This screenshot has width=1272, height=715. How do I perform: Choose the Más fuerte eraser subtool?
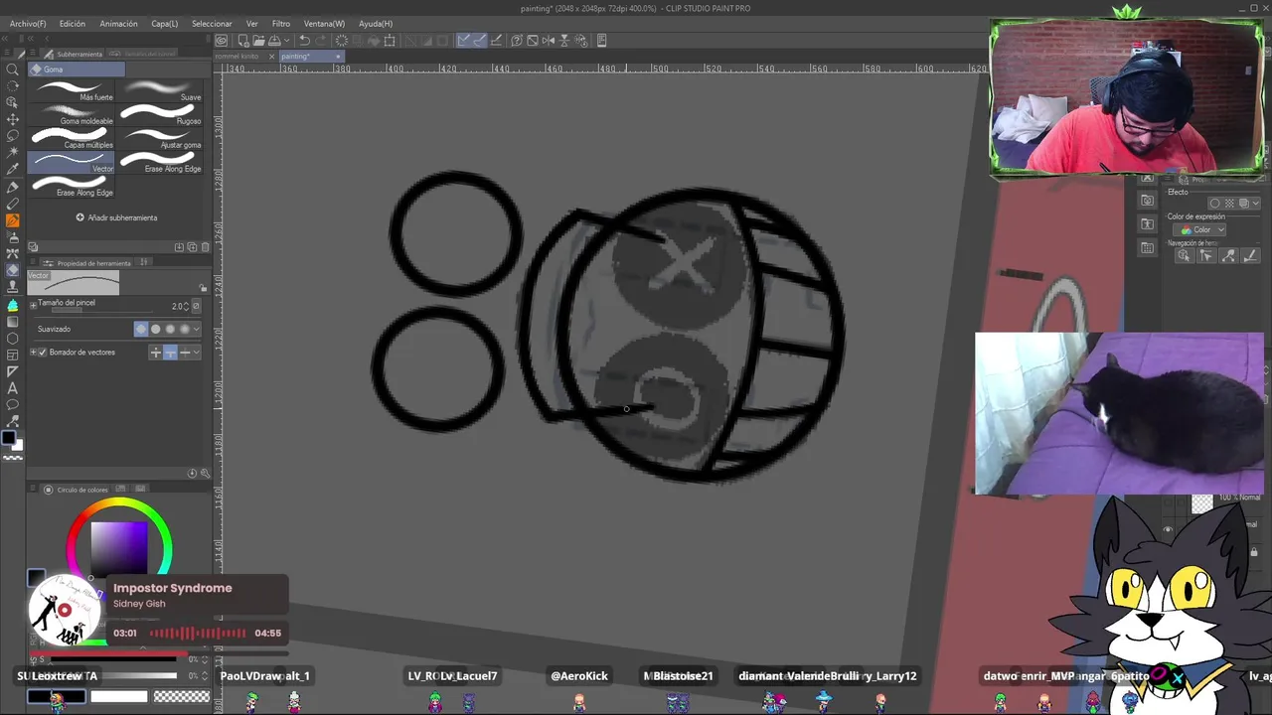72,91
